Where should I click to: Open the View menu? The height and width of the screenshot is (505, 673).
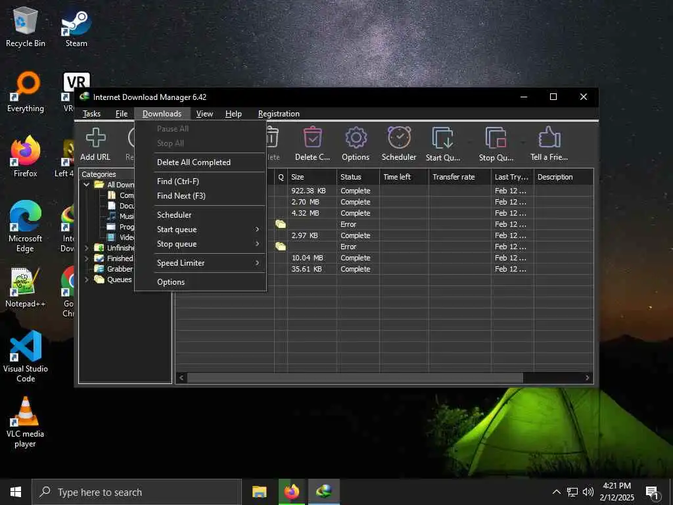pos(204,114)
